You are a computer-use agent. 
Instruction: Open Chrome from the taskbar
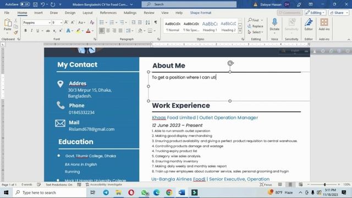pos(169,193)
